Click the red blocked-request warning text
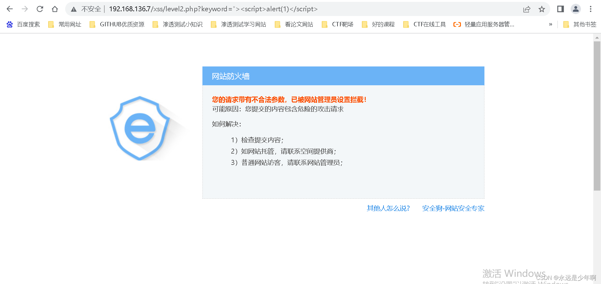This screenshot has width=601, height=284. coord(289,100)
